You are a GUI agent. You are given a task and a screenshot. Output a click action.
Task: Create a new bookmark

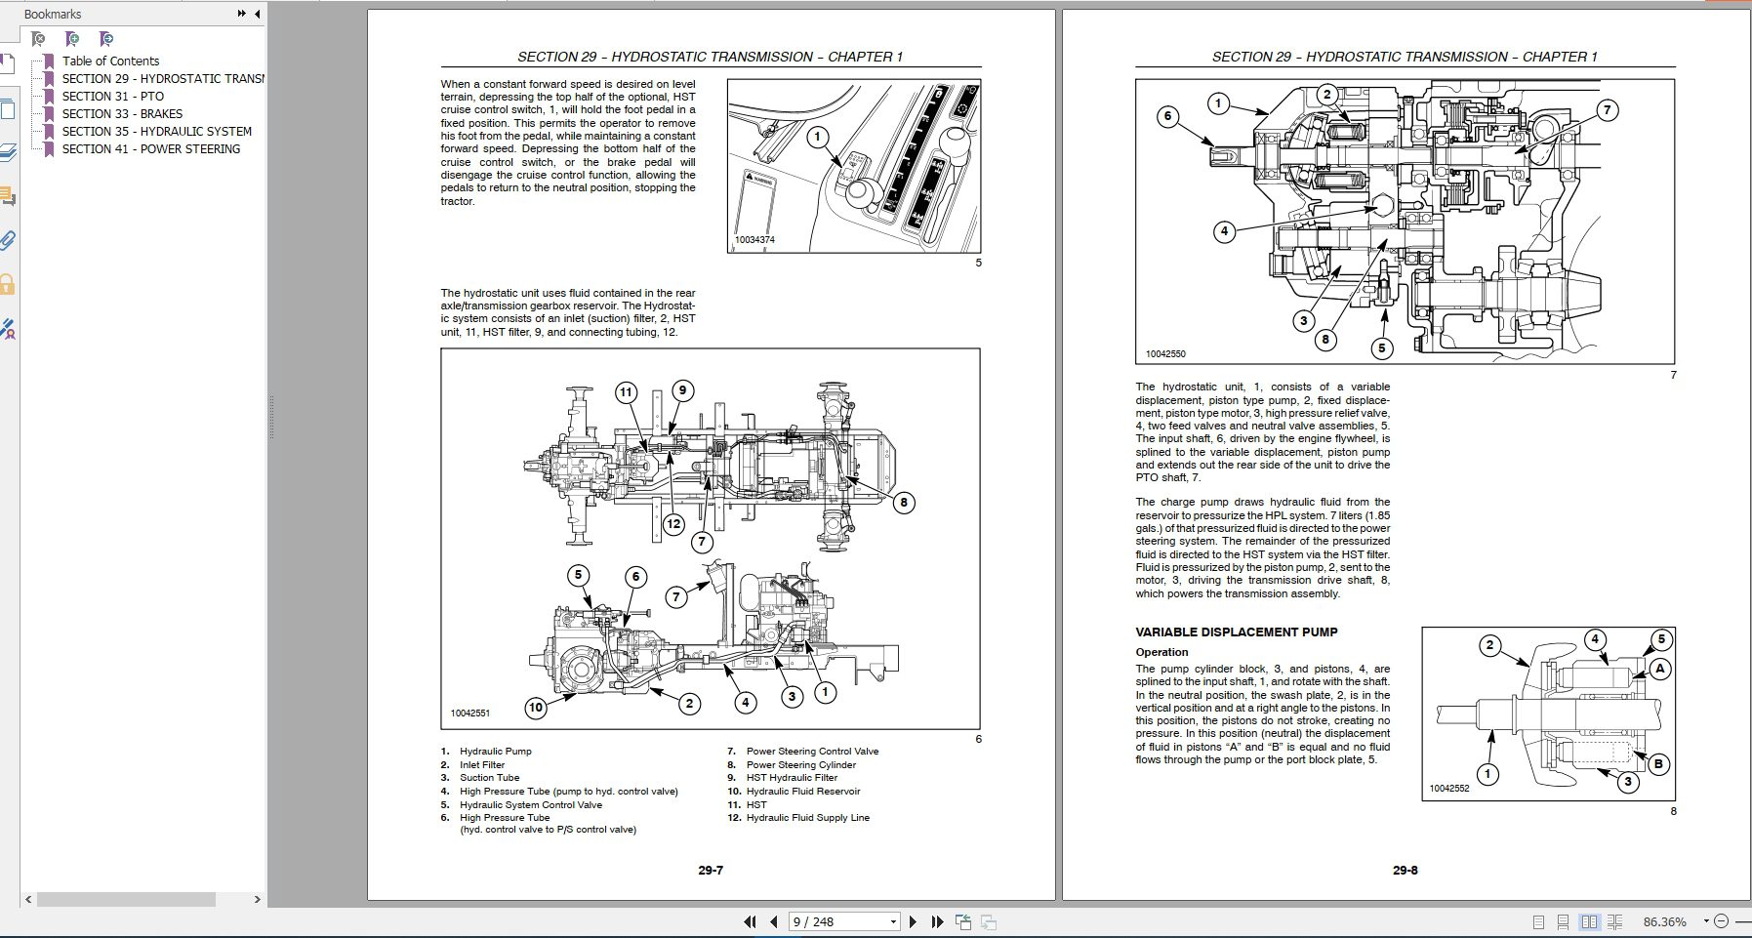point(71,40)
